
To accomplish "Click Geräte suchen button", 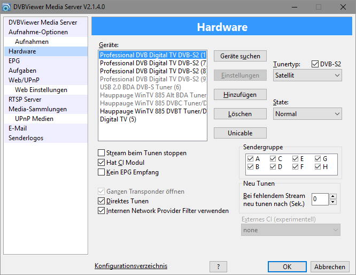I will [x=240, y=56].
